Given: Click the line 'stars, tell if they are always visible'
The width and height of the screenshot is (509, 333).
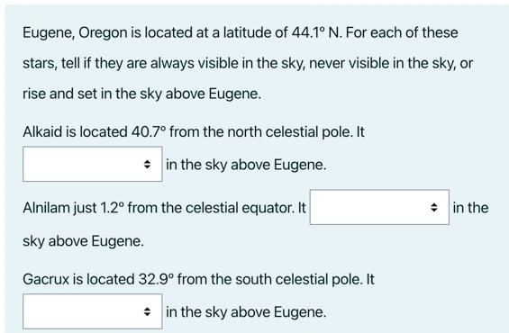Looking at the screenshot, I should (248, 63).
